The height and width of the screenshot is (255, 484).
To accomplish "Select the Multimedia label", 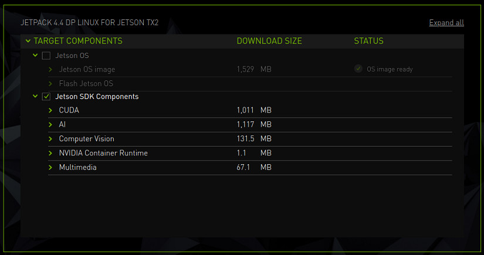I will [78, 167].
